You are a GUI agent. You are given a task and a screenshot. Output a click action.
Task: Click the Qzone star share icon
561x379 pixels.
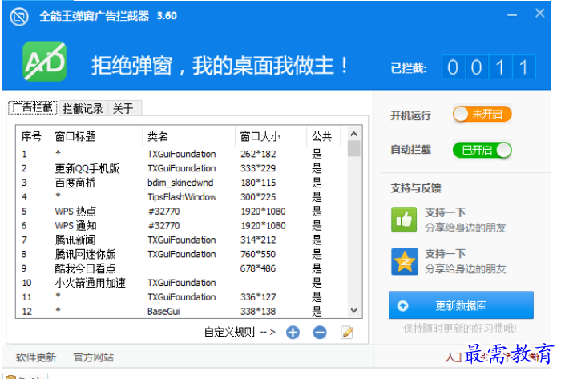click(x=405, y=261)
